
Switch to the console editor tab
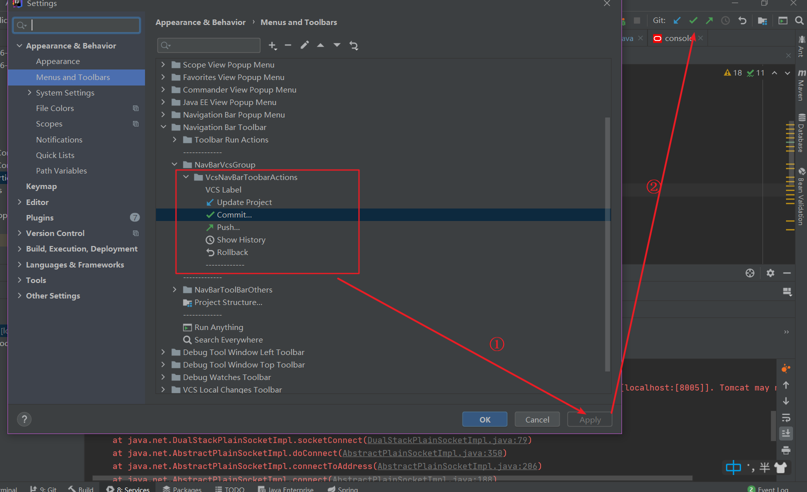[x=677, y=38]
